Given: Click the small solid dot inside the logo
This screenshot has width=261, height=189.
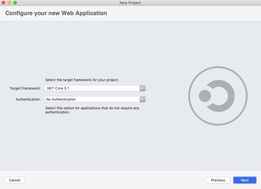Looking at the screenshot, I should point(205,96).
